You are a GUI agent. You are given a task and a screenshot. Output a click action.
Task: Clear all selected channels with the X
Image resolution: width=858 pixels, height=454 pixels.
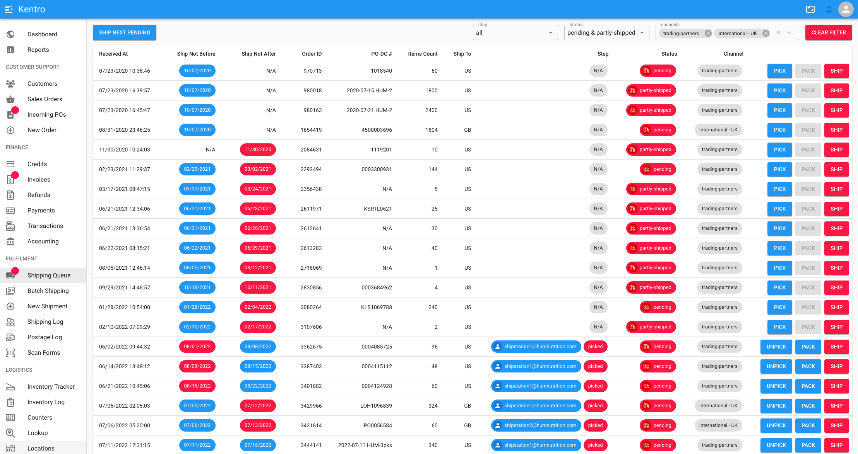click(778, 33)
